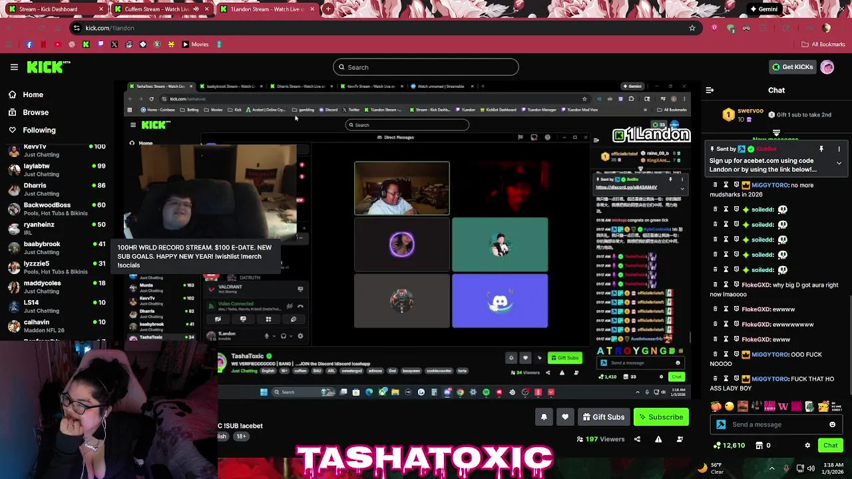Open the YouTube bookmark icon
This screenshot has width=852, height=479.
coord(57,45)
